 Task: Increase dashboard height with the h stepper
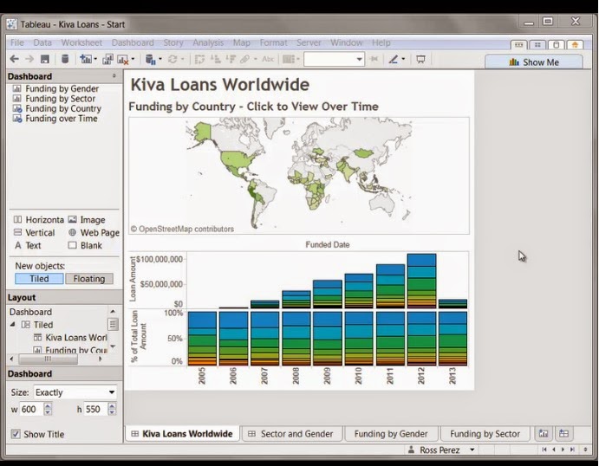point(112,406)
